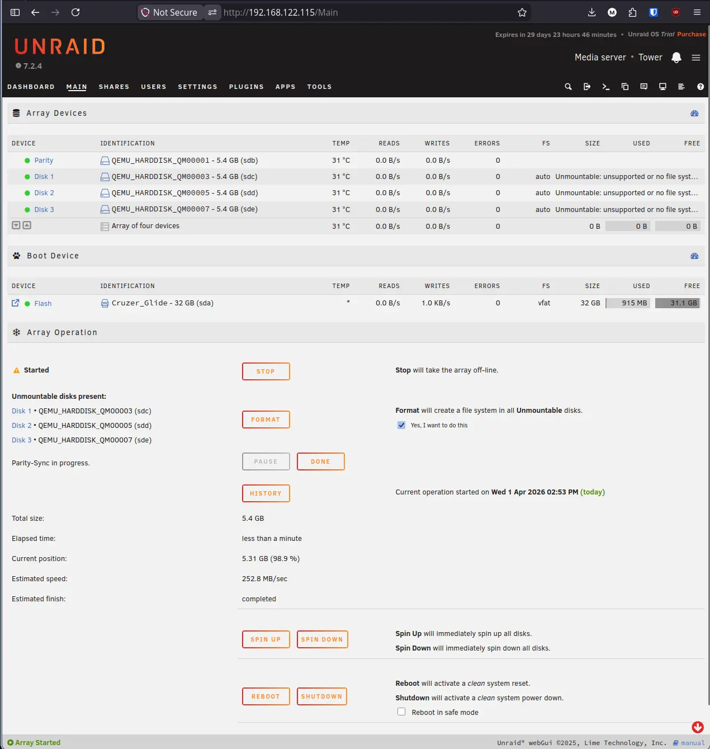Open the browser downloads icon
Screen dimensions: 710x749
click(x=592, y=12)
